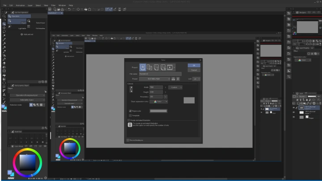
Task: Open the outer Filter menu
Action: tap(53, 5)
